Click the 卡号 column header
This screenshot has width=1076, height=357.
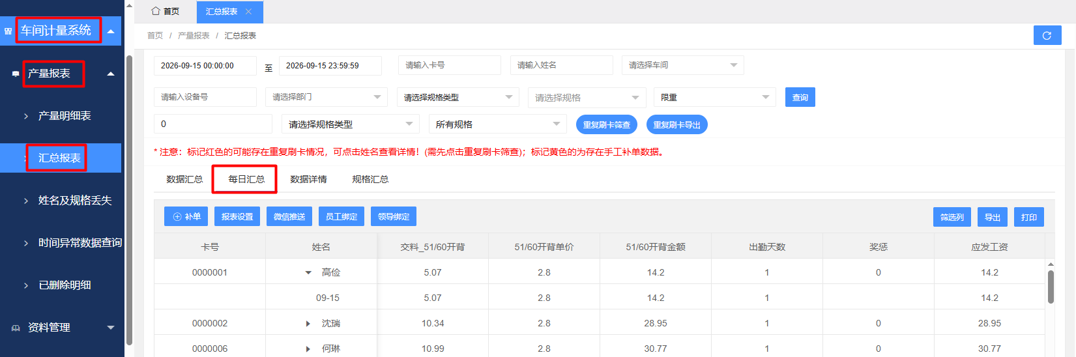pos(210,247)
